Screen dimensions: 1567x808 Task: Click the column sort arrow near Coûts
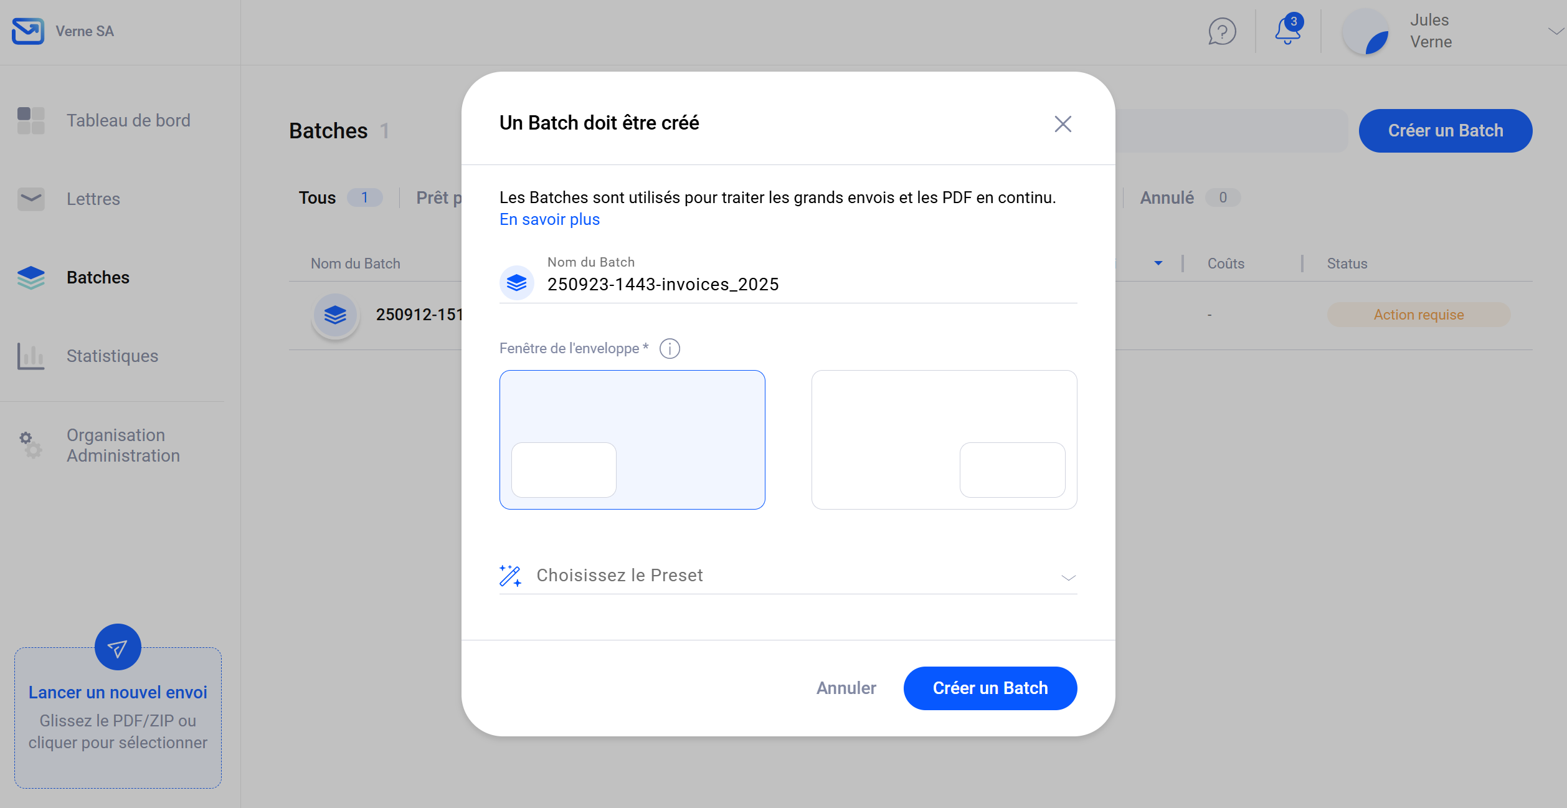click(x=1158, y=264)
